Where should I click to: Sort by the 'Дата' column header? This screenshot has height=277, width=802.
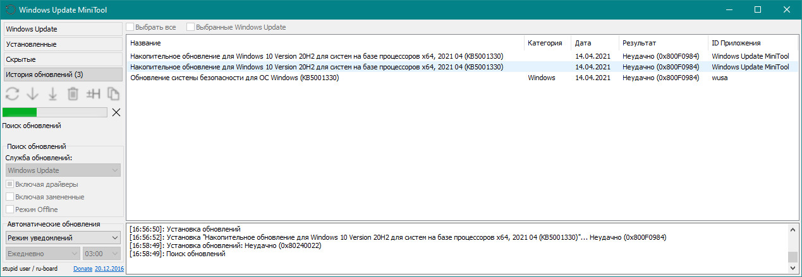coord(595,43)
